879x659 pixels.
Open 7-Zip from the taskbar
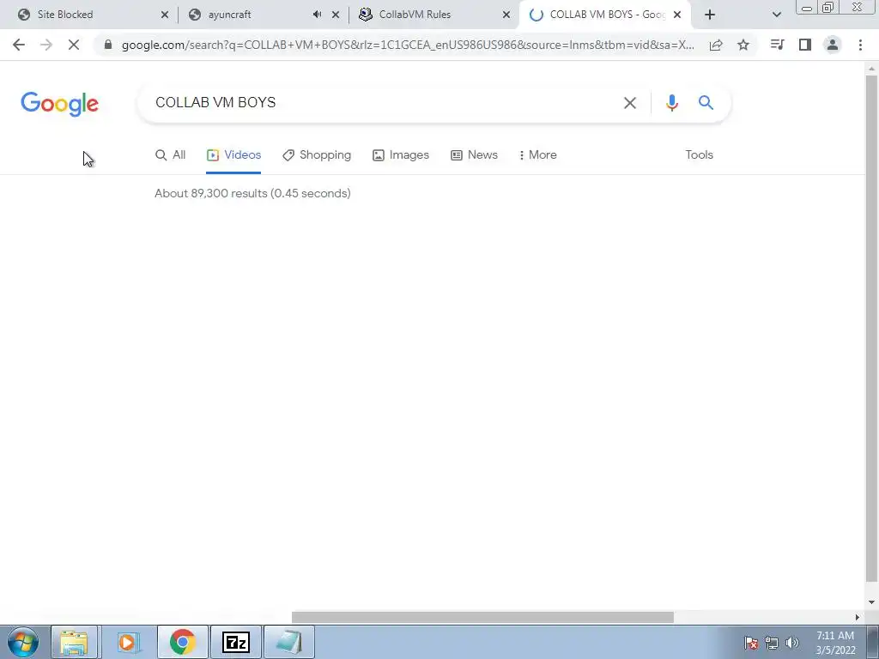(x=235, y=642)
